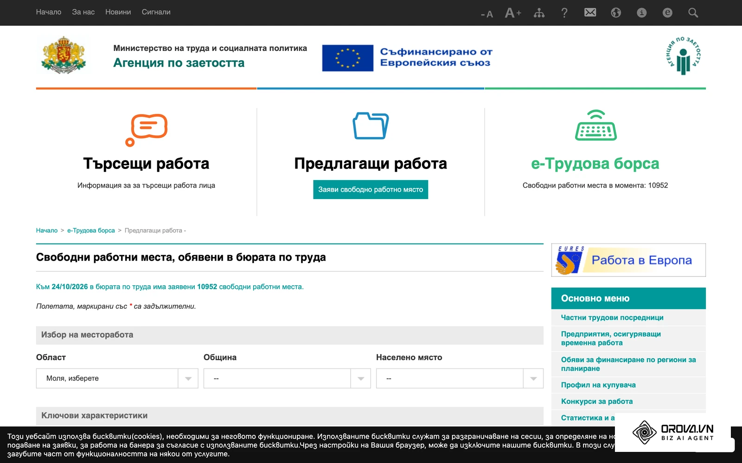Image resolution: width=742 pixels, height=463 pixels.
Task: Open help via question mark icon
Action: (x=564, y=13)
